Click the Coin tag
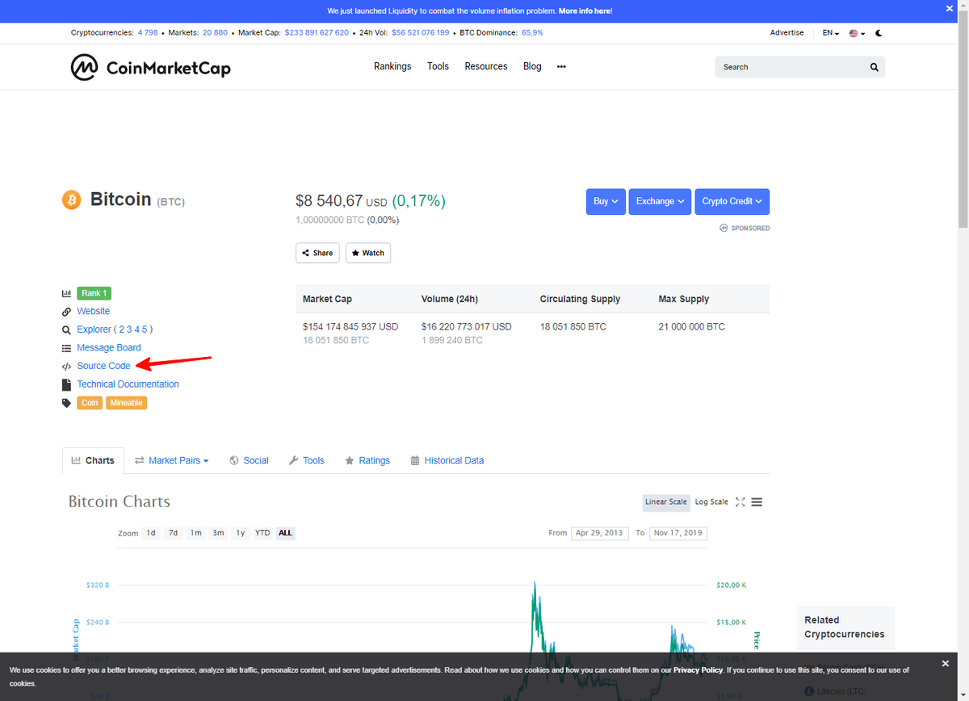Image resolution: width=969 pixels, height=701 pixels. click(90, 403)
